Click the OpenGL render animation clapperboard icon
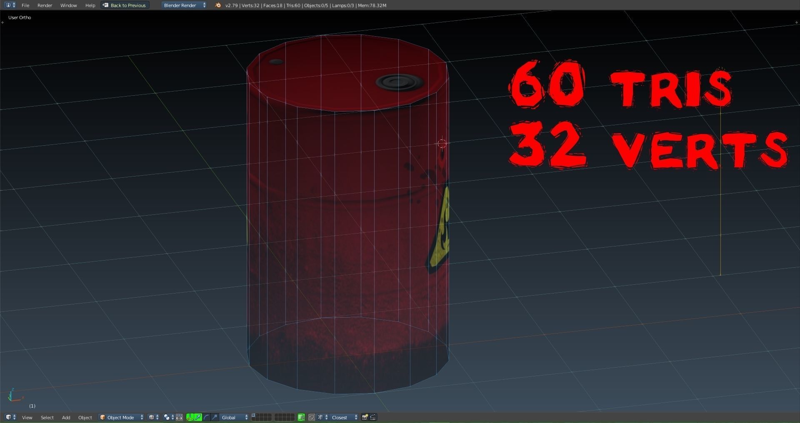The width and height of the screenshot is (800, 423). (x=373, y=418)
